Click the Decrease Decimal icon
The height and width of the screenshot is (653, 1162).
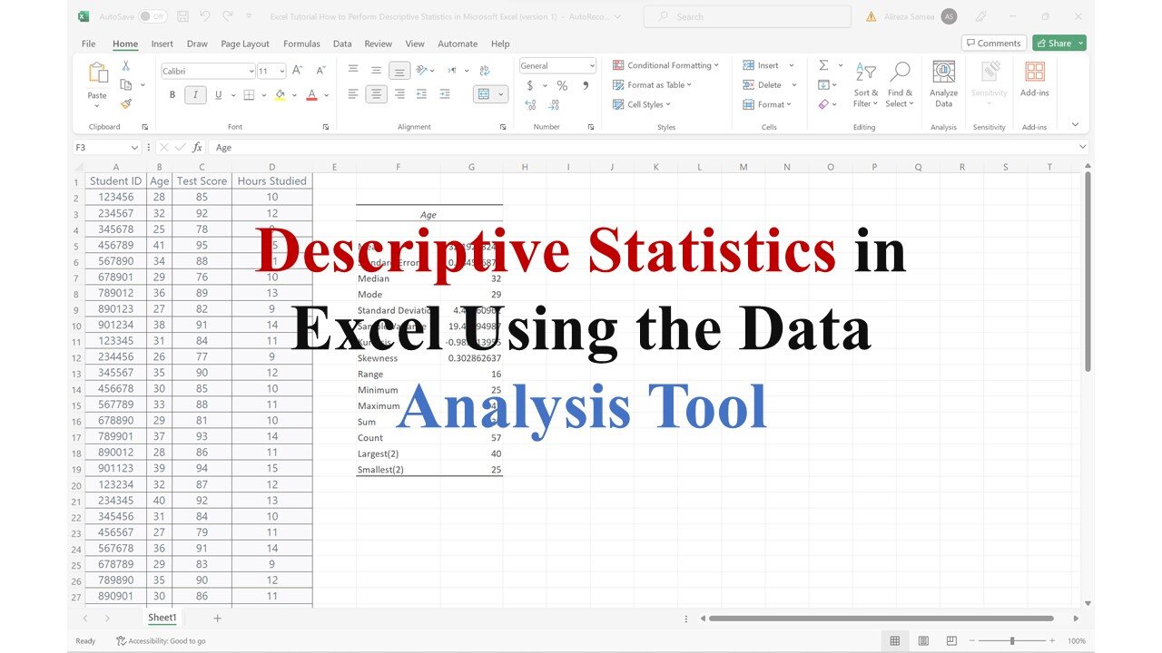[x=555, y=104]
